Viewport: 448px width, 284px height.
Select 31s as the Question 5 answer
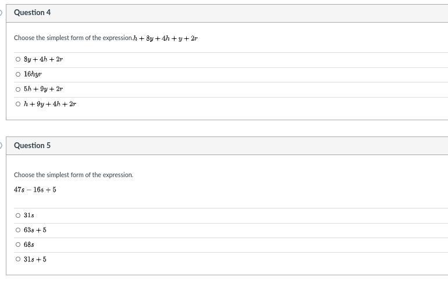[18, 215]
